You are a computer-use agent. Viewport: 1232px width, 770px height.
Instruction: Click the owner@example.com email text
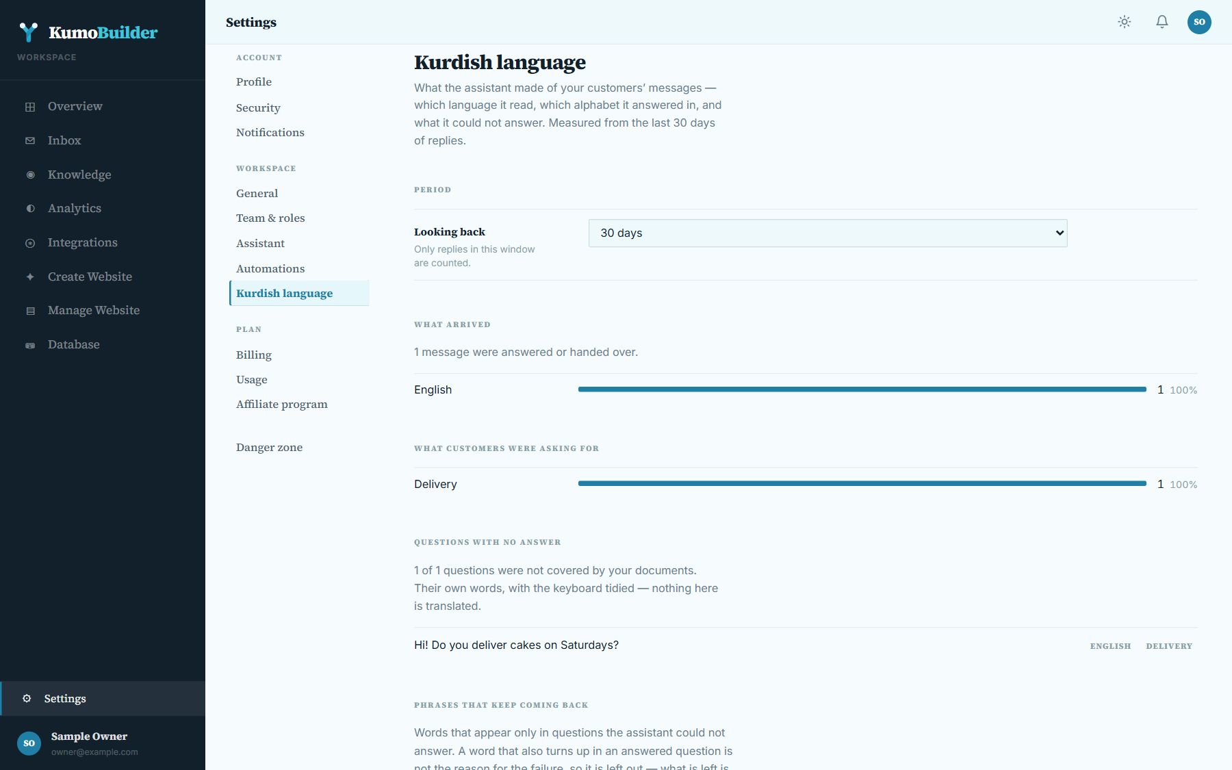tap(94, 752)
